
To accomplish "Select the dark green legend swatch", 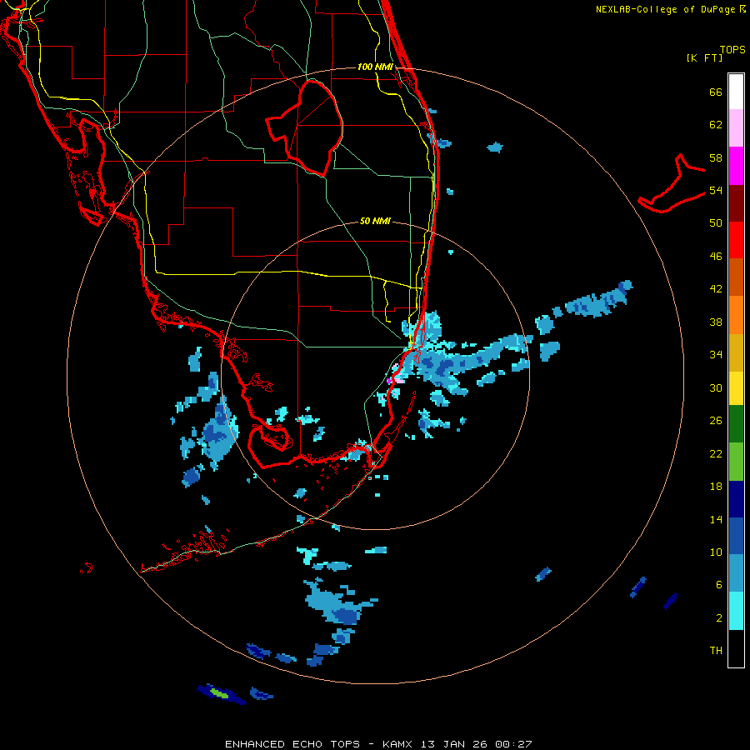I will point(736,424).
